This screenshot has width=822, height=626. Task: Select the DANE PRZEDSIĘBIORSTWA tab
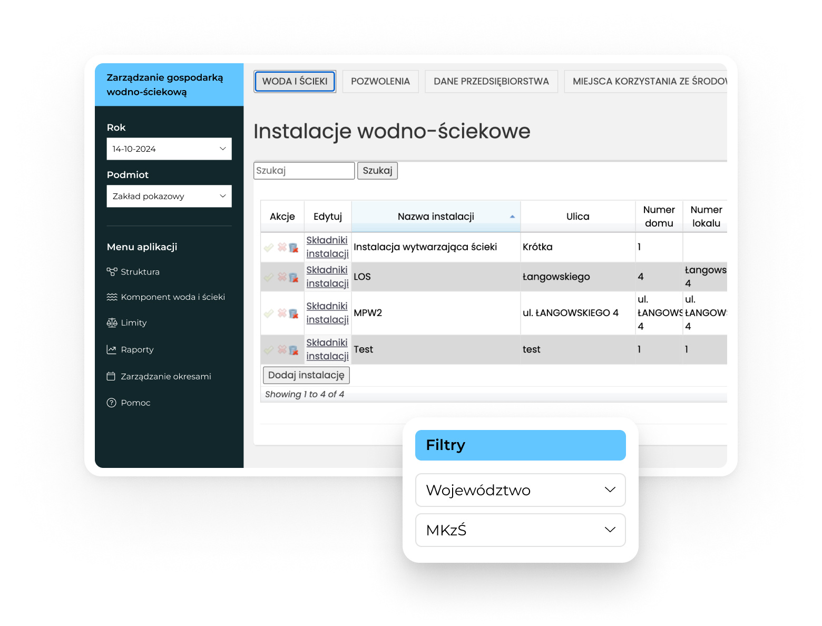[x=491, y=82]
